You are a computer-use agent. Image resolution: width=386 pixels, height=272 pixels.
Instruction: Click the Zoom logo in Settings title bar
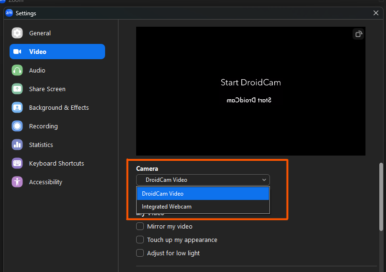(9, 13)
